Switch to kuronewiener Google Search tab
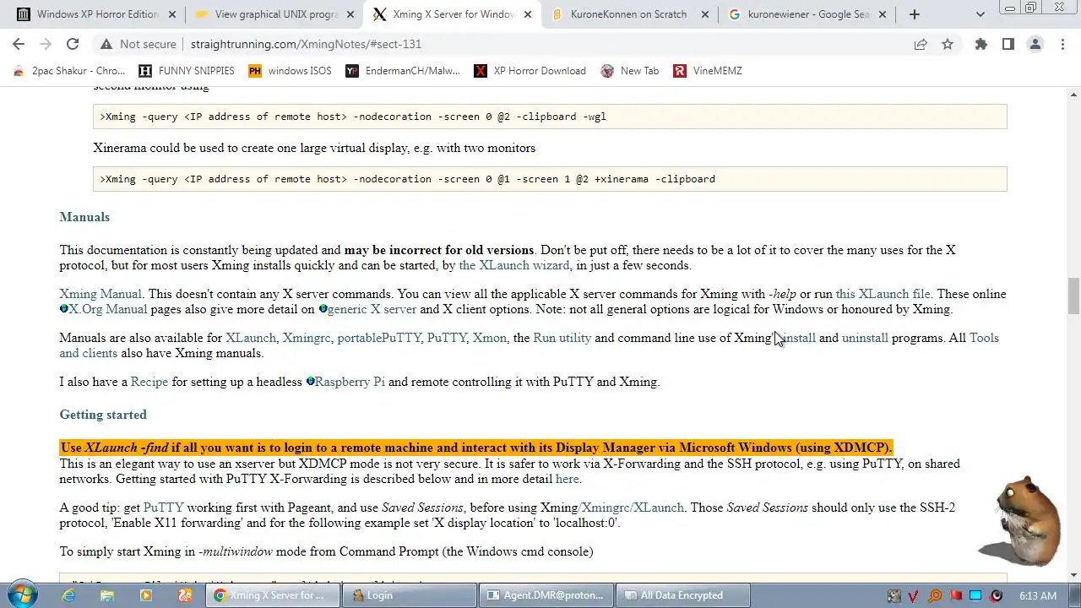1081x608 pixels. [808, 14]
